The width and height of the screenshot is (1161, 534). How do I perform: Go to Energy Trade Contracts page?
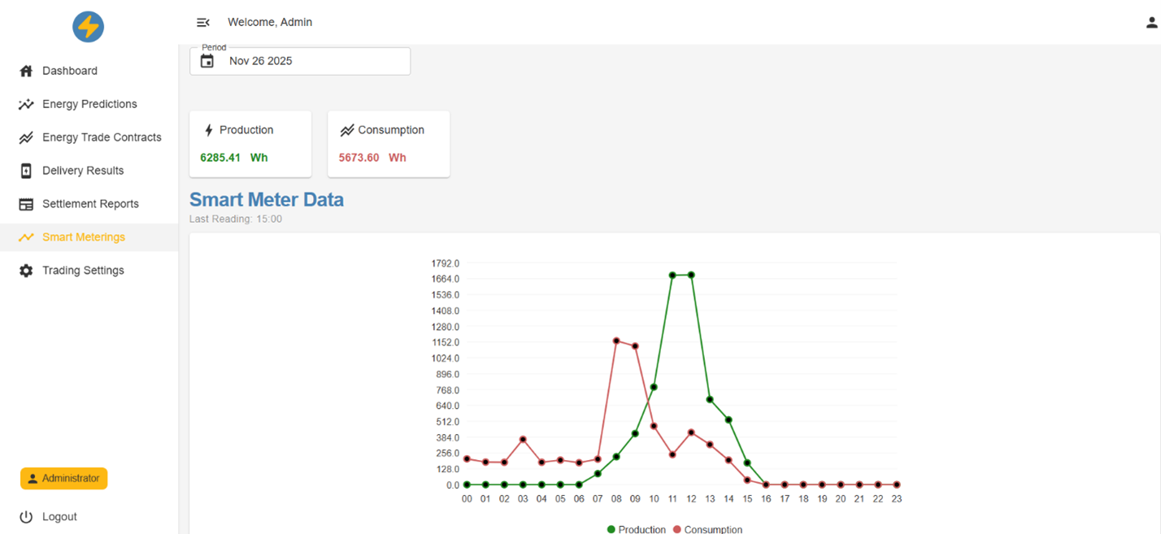[102, 137]
